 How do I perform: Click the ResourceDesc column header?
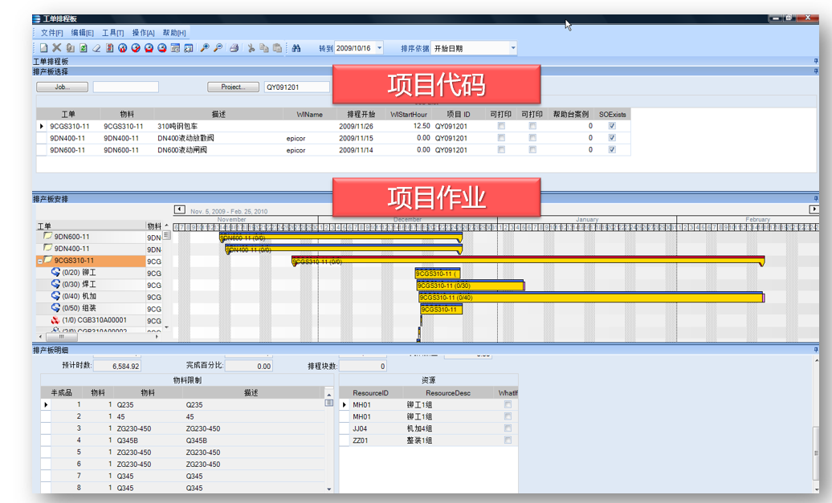click(448, 393)
